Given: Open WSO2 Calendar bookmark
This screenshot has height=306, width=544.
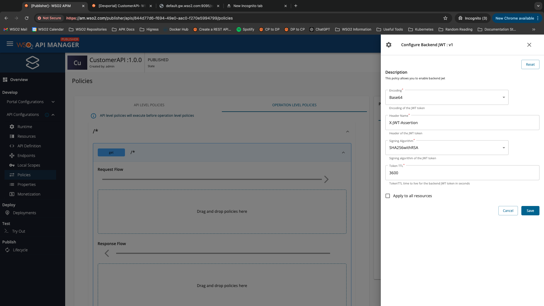Looking at the screenshot, I should [48, 29].
